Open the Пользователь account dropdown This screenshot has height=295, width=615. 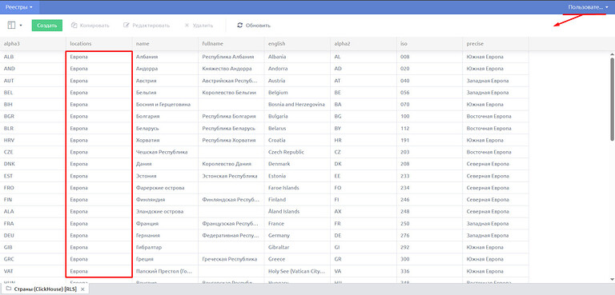589,7
